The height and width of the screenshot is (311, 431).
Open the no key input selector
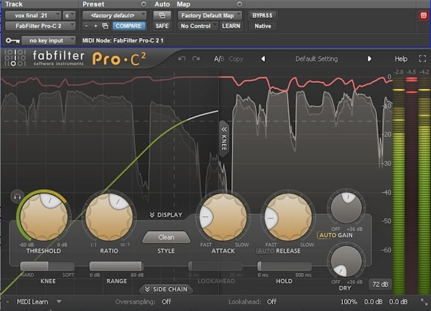pos(48,41)
